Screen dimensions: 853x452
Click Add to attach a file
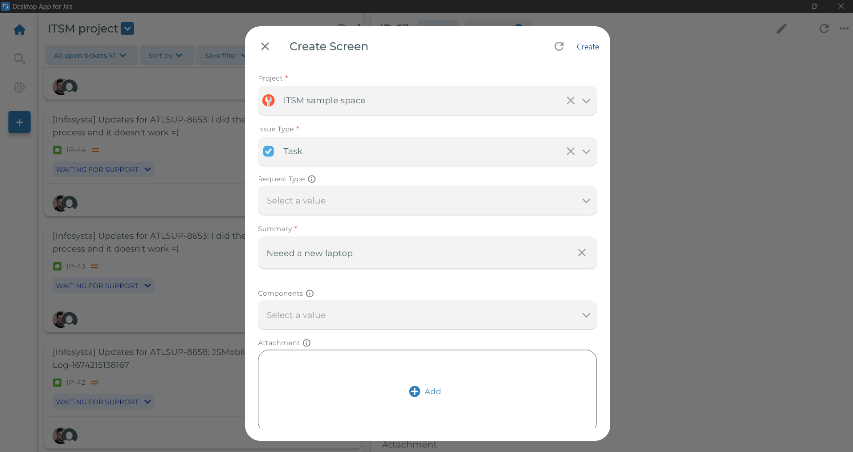coord(425,391)
